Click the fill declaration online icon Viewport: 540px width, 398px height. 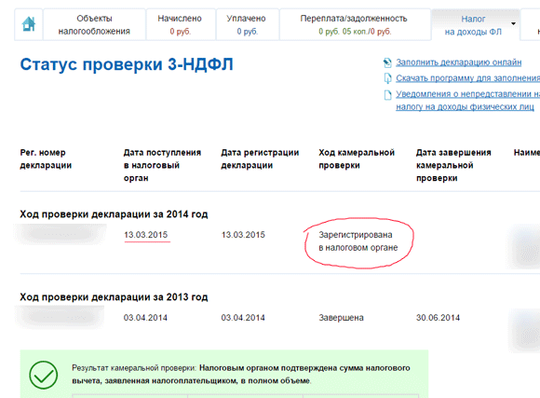(x=387, y=62)
